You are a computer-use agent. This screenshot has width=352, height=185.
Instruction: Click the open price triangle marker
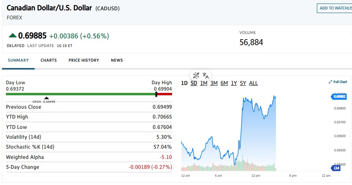(x=47, y=98)
